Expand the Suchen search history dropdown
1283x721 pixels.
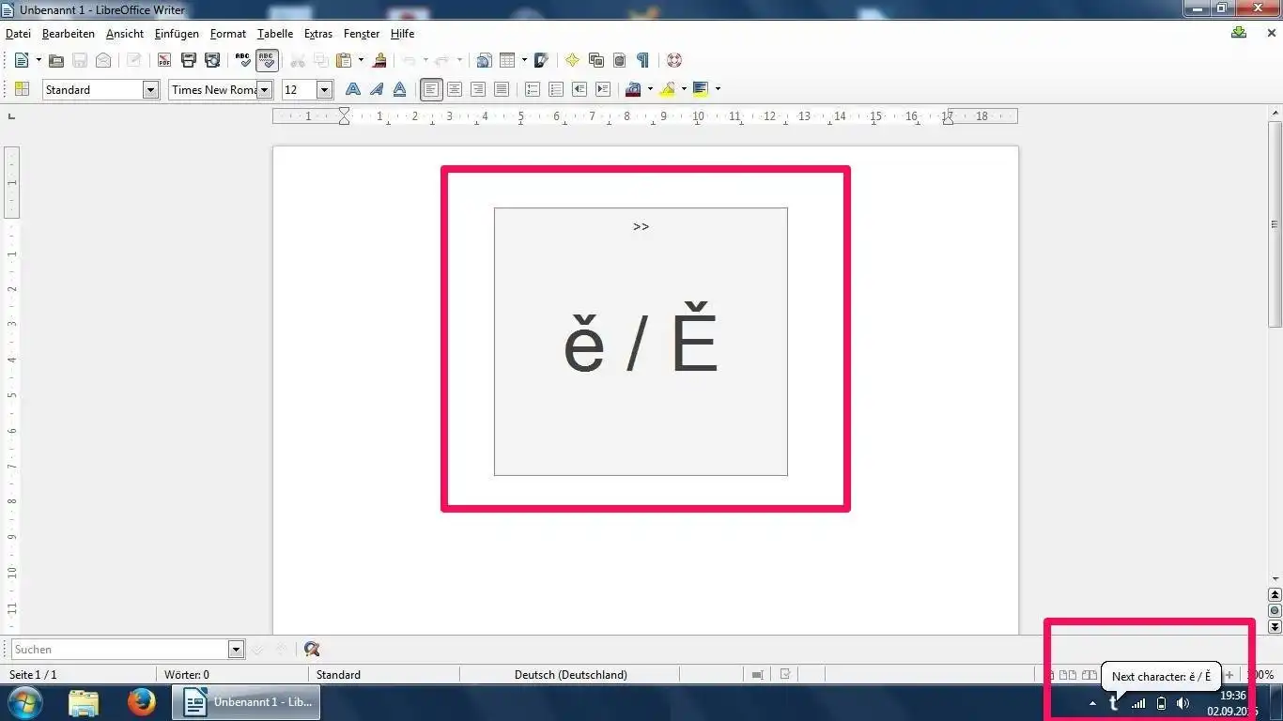pyautogui.click(x=236, y=650)
